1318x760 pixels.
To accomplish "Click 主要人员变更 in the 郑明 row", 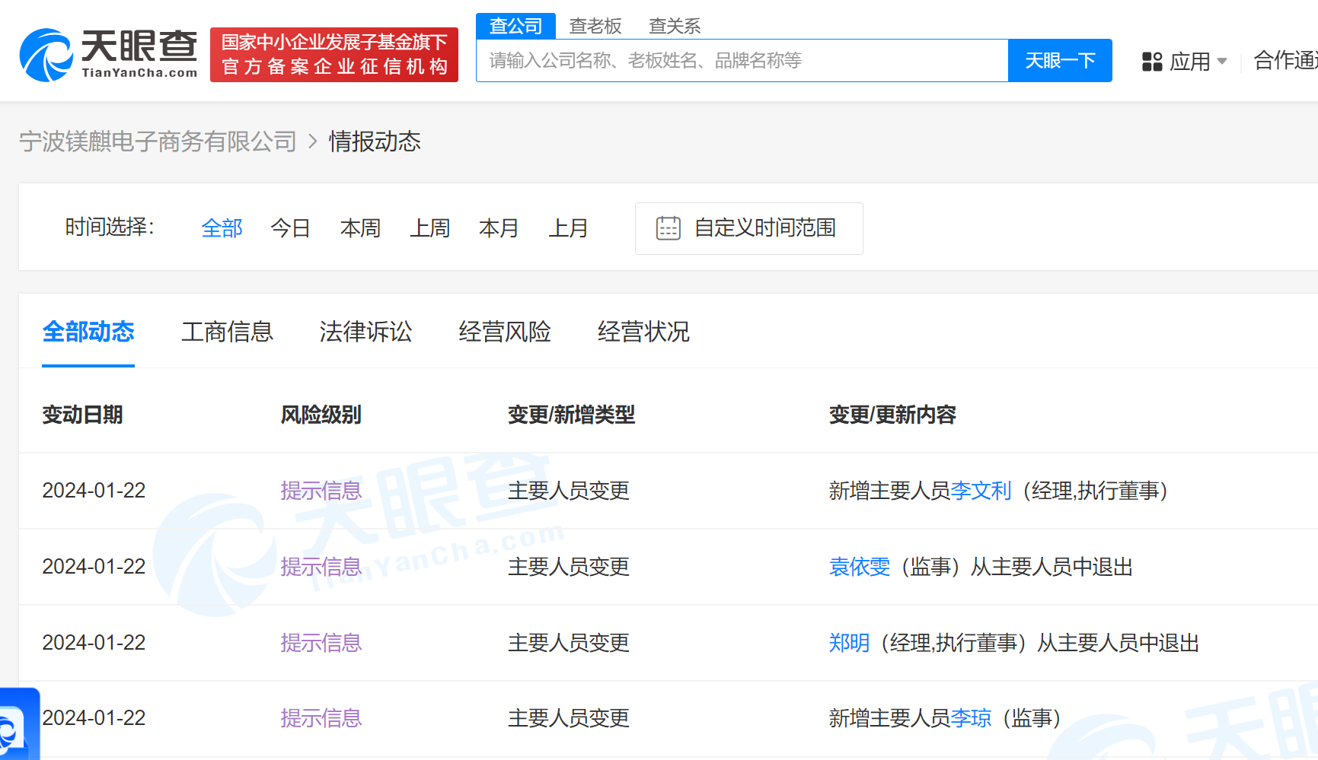I will [569, 643].
